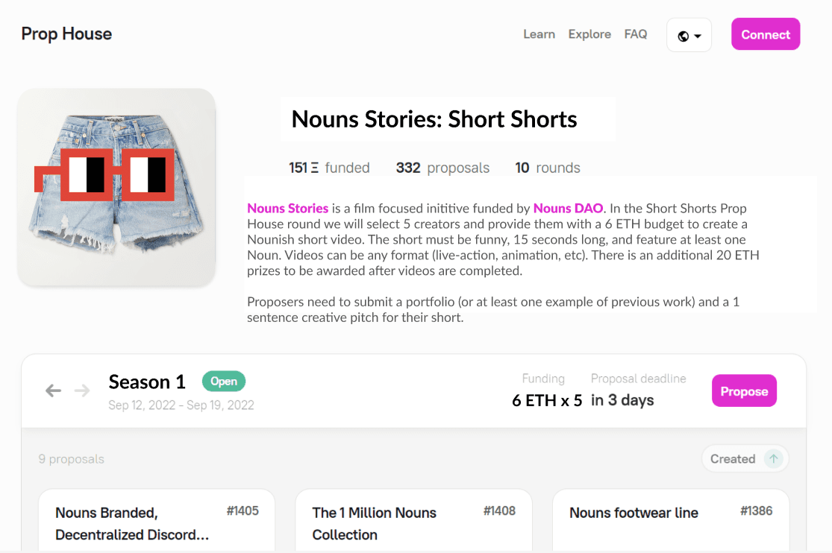The image size is (832, 553).
Task: Open the Learn page
Action: click(539, 34)
